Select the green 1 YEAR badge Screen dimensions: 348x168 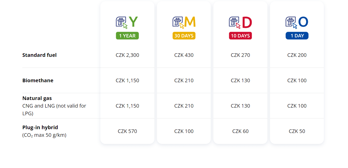coord(127,36)
